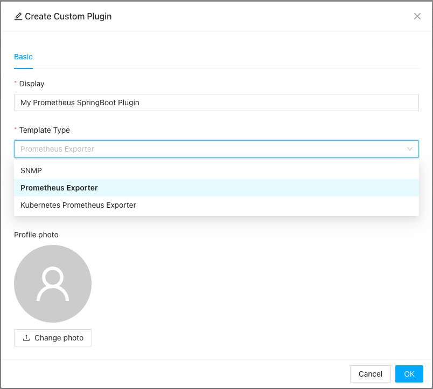Close the Create Custom Plugin dialog
This screenshot has height=389, width=433.
[417, 16]
